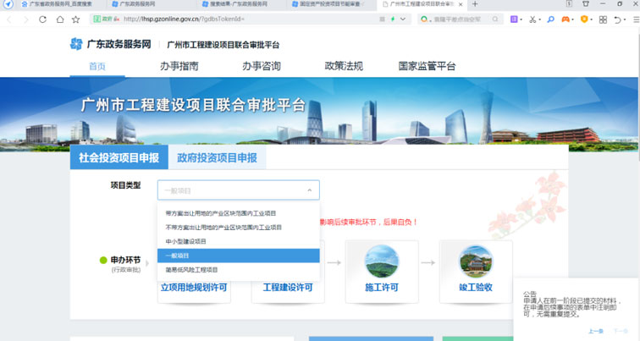Go to browser home page icon
The height and width of the screenshot is (341, 640).
(59, 19)
